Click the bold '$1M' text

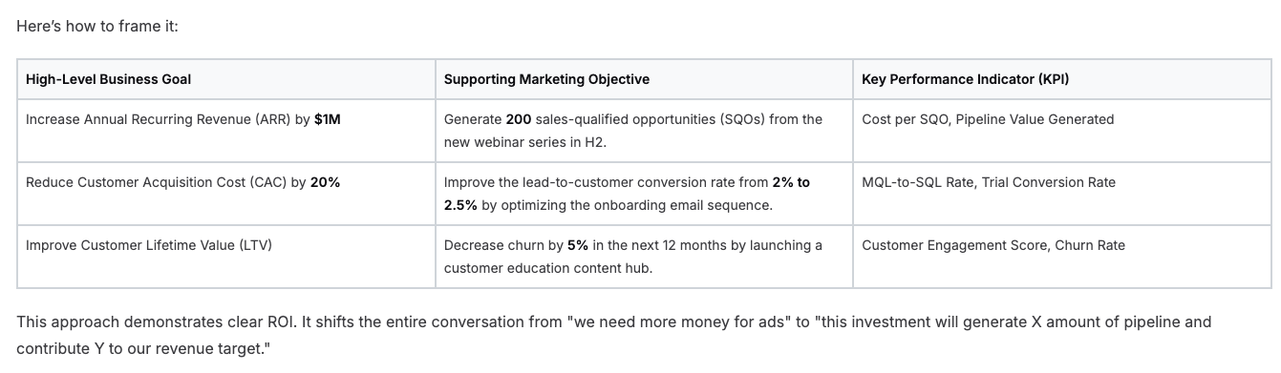tap(327, 119)
